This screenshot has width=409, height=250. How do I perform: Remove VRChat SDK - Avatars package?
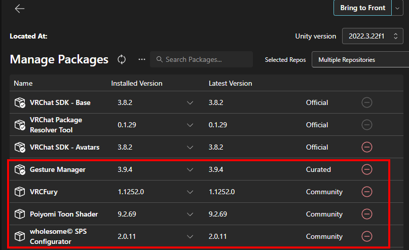367,147
